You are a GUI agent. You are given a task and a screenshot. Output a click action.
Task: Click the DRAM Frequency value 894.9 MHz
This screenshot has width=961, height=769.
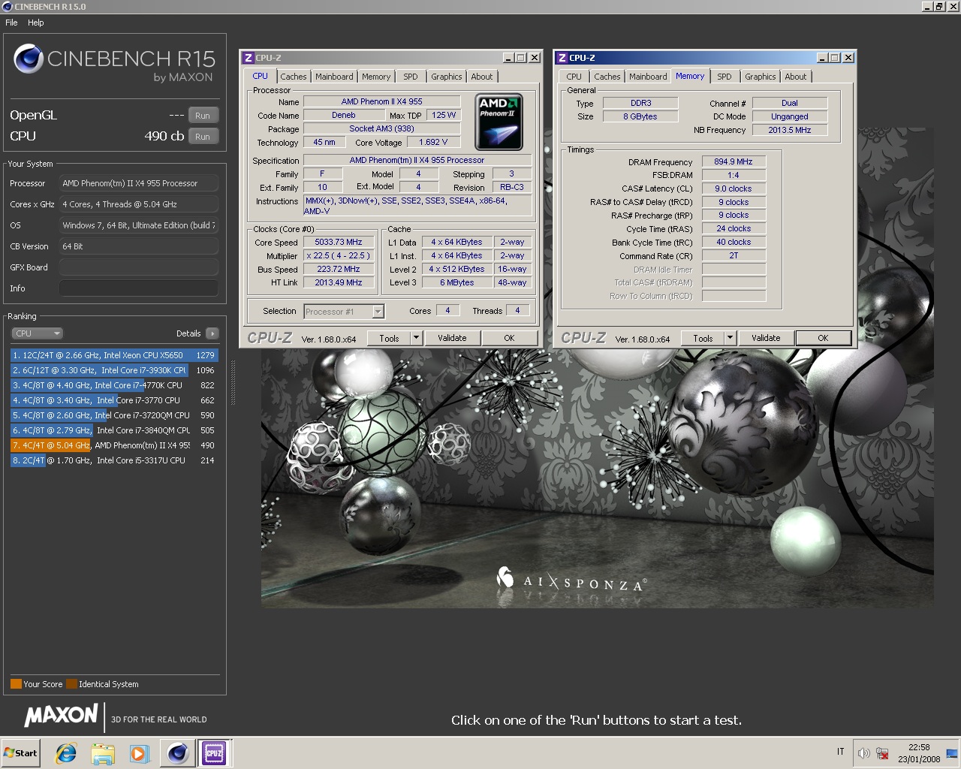click(734, 161)
